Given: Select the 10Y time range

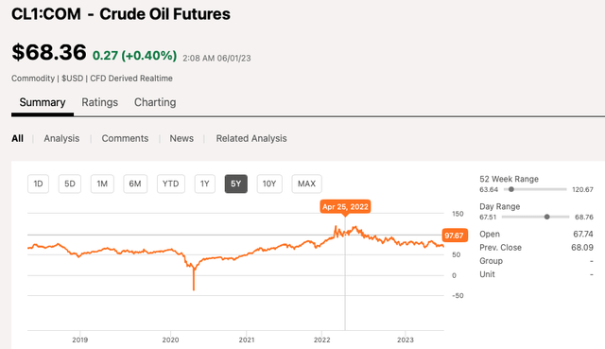Looking at the screenshot, I should (x=269, y=183).
